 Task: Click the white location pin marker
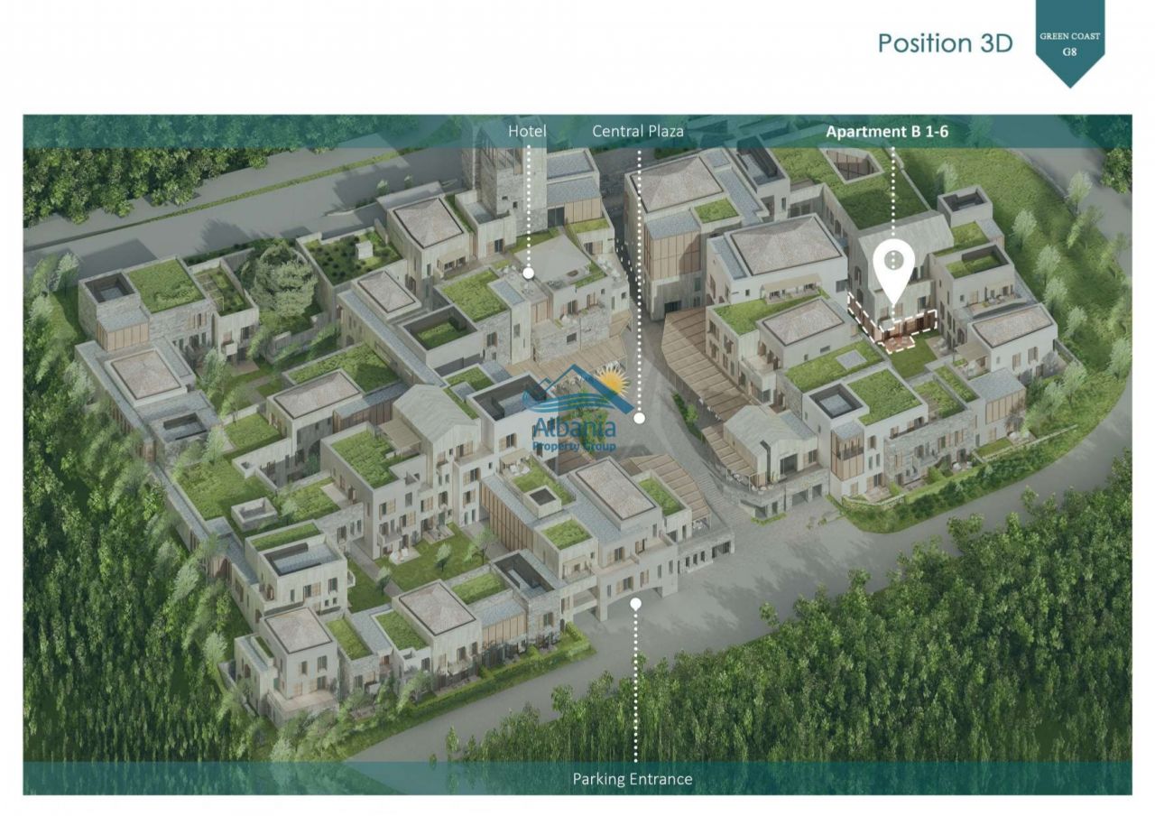893,264
